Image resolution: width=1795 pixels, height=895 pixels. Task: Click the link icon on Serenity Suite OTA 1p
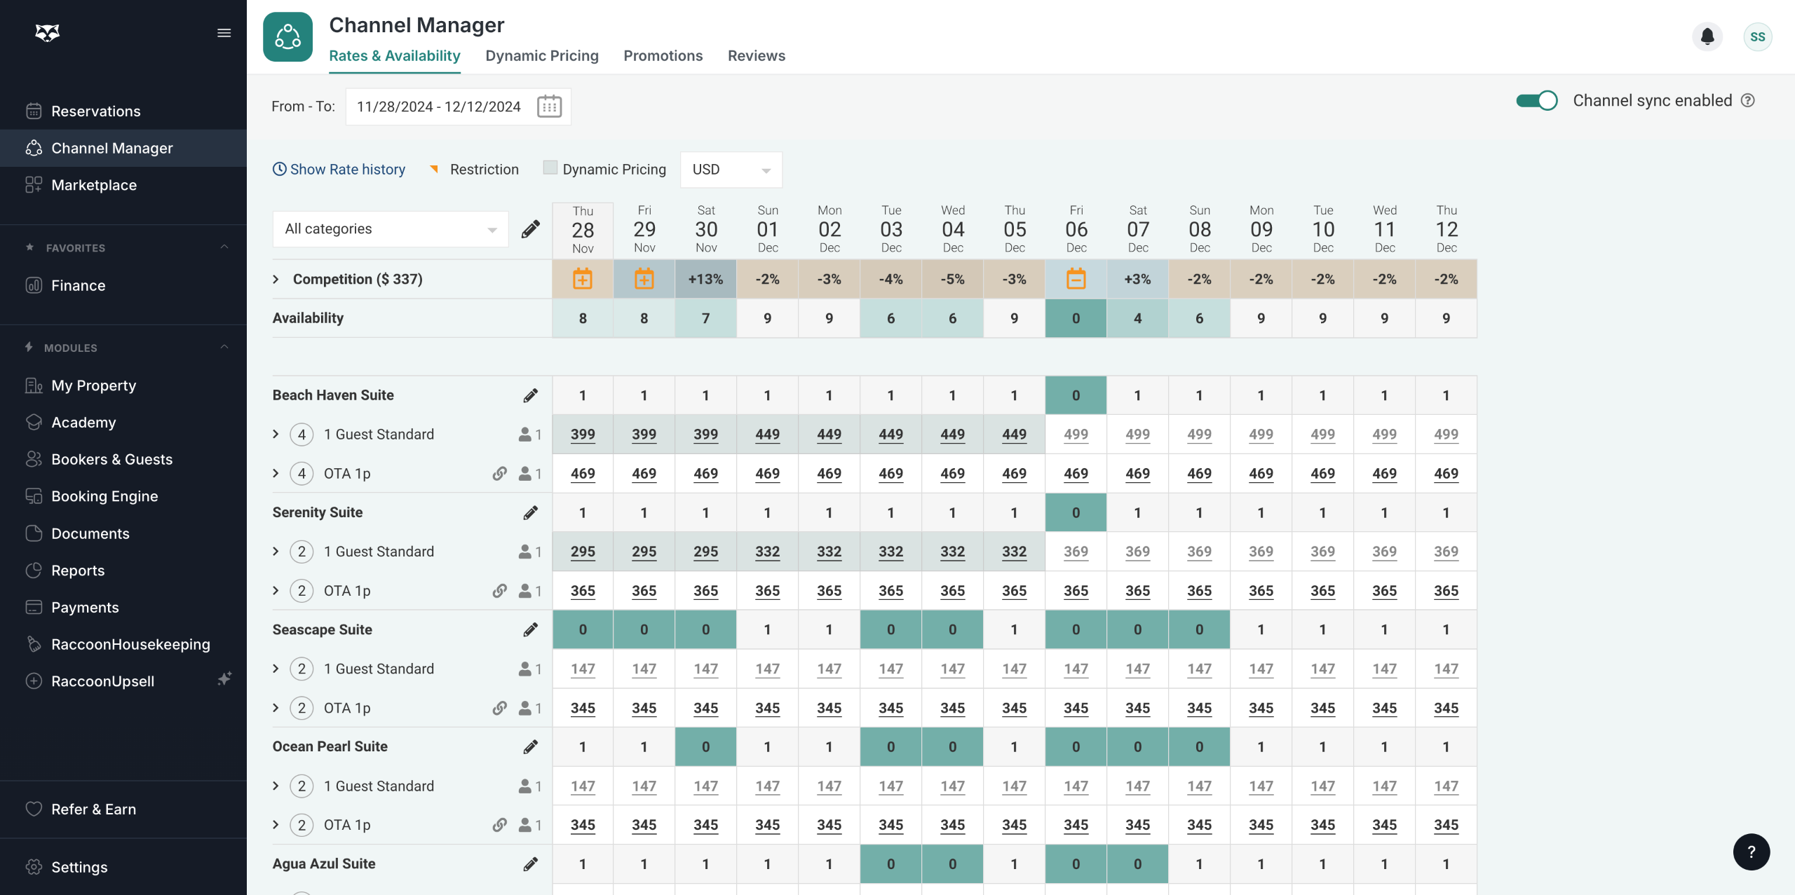coord(499,591)
